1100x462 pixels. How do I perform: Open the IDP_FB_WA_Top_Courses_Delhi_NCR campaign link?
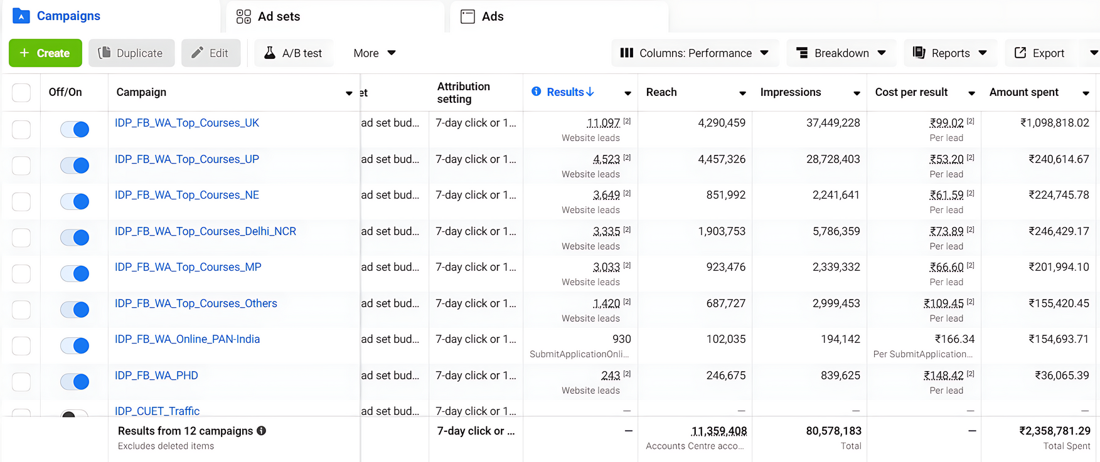pos(205,231)
